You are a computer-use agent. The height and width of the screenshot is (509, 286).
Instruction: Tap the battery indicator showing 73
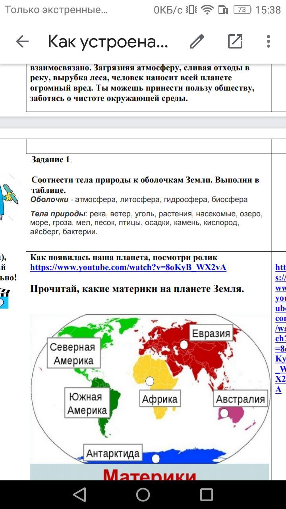point(242,10)
